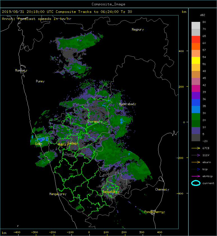Click the 51 dBZ amber legend swatch
Viewport: 217px width, 236px height.
pyautogui.click(x=196, y=68)
